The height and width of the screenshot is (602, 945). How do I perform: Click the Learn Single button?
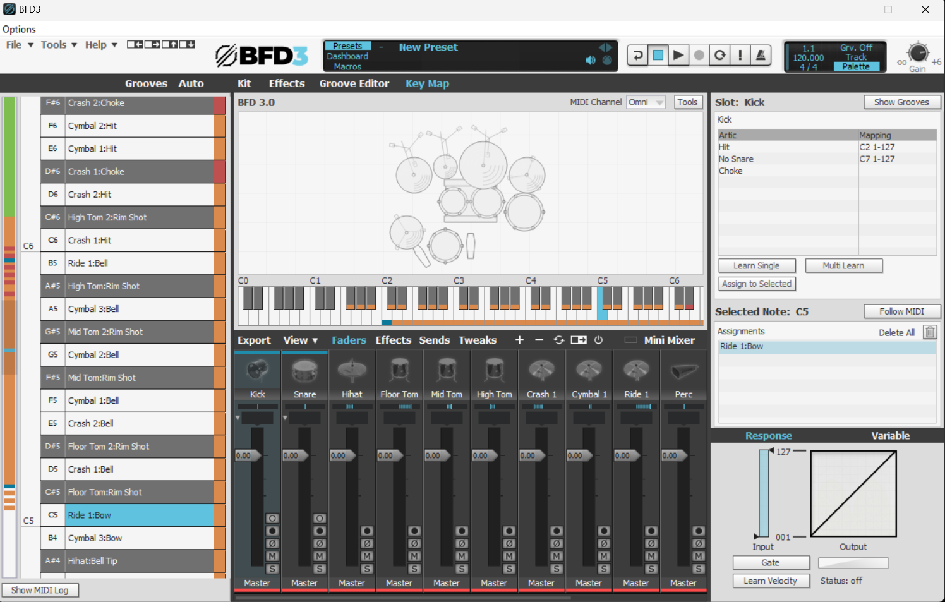(x=757, y=266)
